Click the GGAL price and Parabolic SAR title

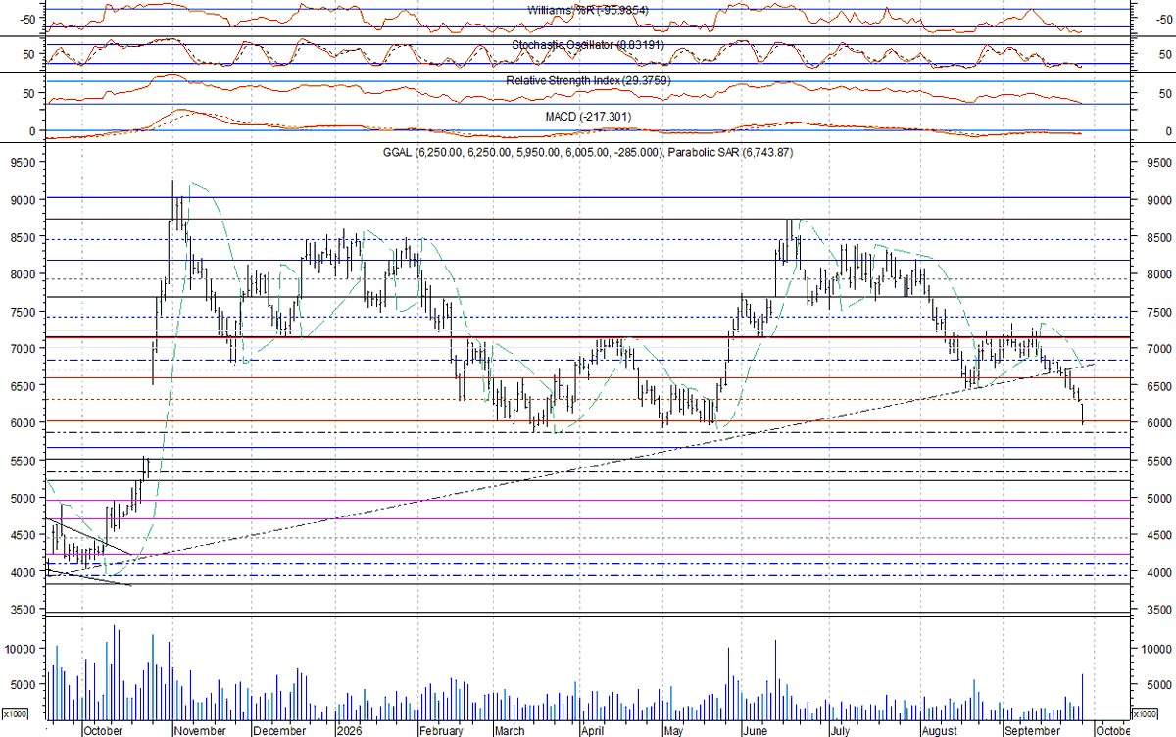tap(588, 153)
